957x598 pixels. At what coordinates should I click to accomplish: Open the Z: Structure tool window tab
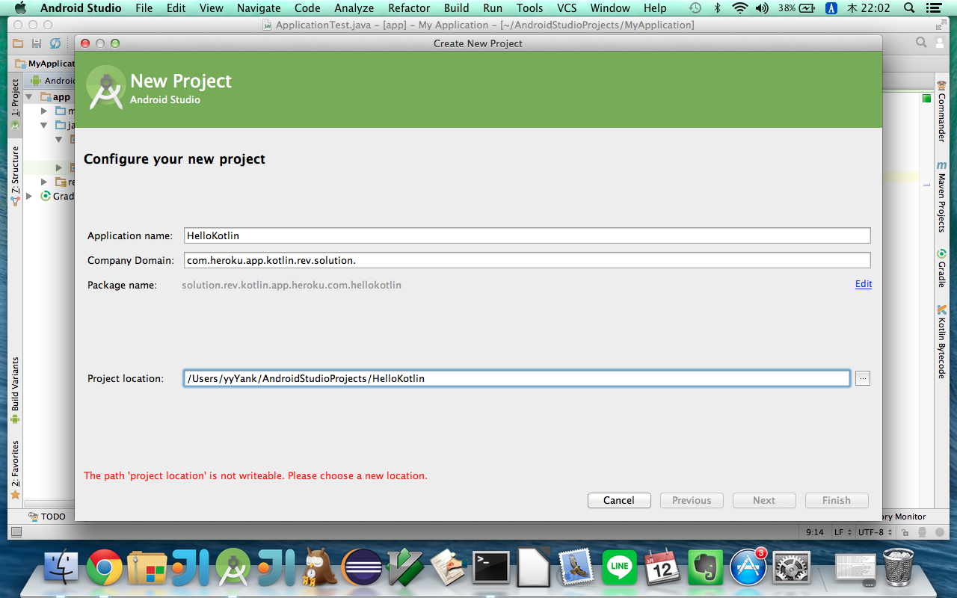point(15,176)
